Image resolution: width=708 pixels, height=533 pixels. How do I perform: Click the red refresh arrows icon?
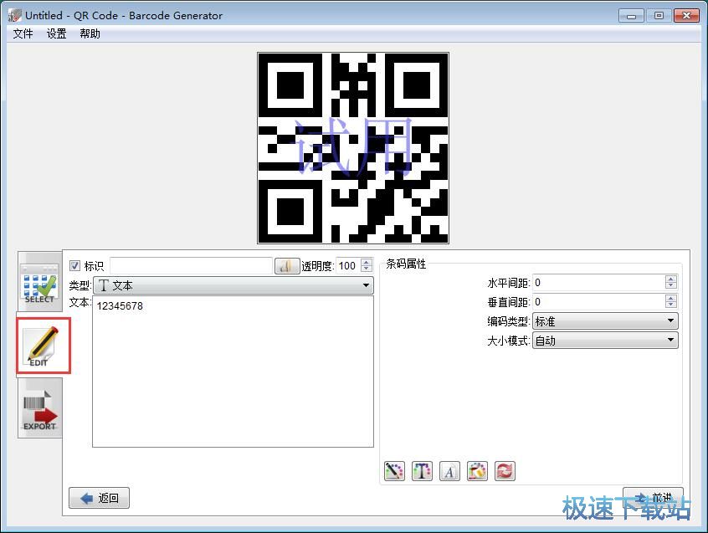click(x=505, y=471)
